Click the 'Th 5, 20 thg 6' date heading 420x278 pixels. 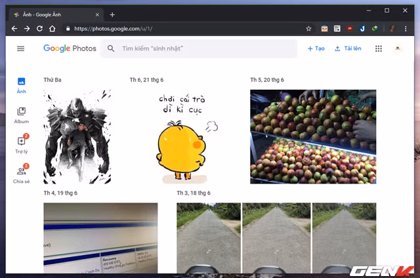(x=267, y=80)
